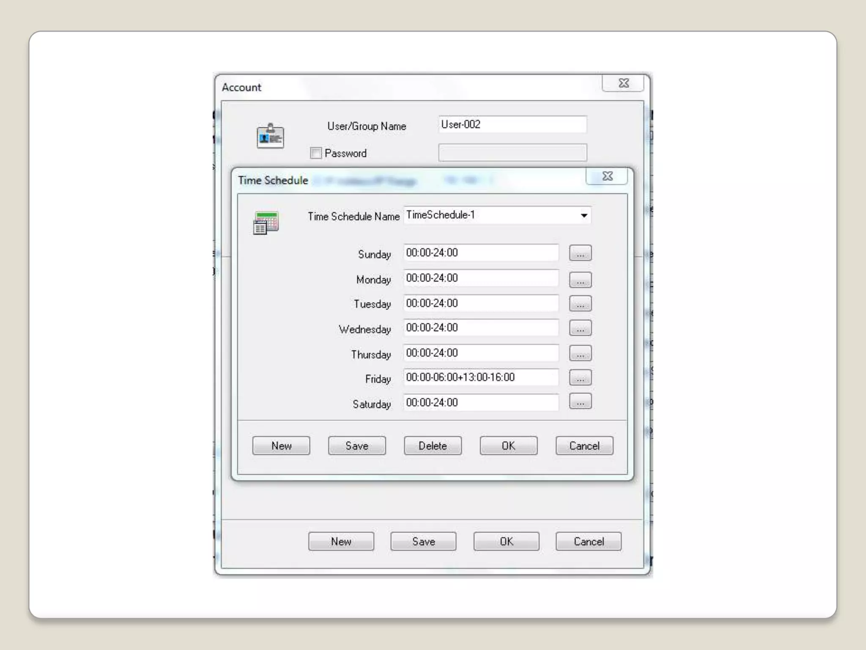Image resolution: width=866 pixels, height=650 pixels.
Task: Enable the Password checkbox
Action: [316, 153]
